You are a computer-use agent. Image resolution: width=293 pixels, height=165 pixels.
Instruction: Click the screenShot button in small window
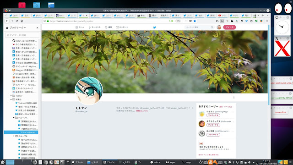point(281,112)
